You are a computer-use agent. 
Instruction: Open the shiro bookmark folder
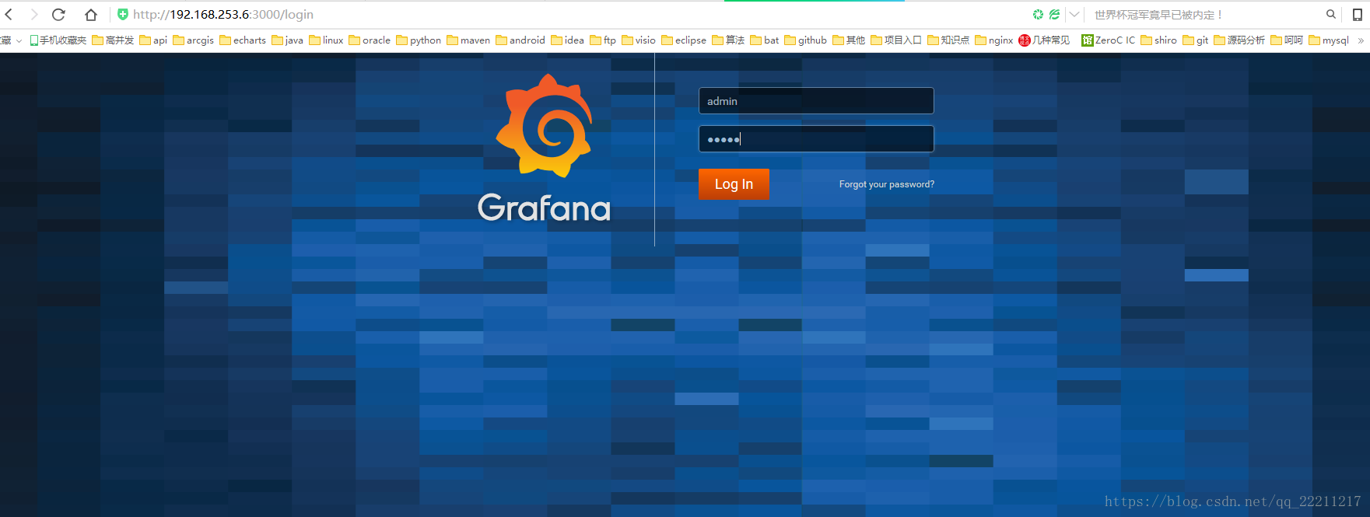pos(1159,40)
